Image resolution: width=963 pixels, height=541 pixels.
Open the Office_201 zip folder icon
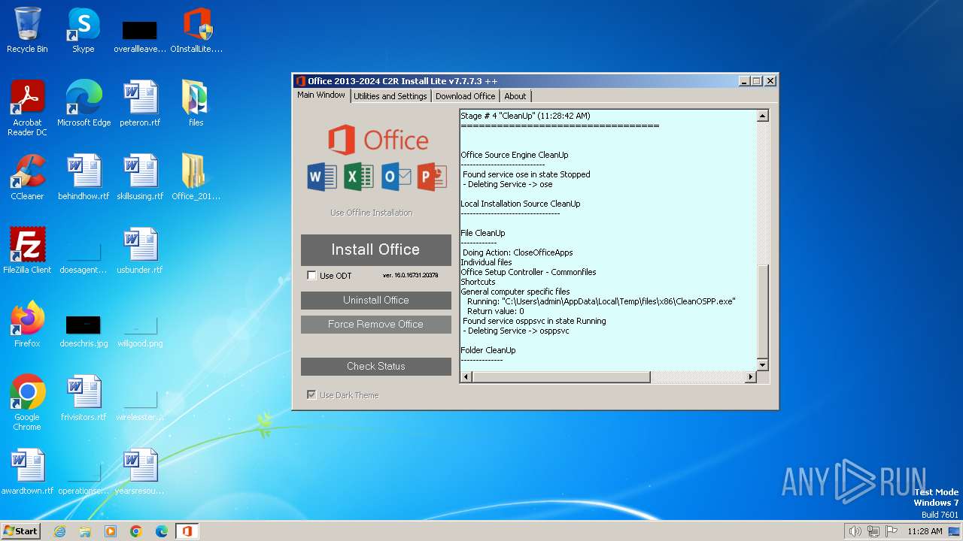point(196,177)
